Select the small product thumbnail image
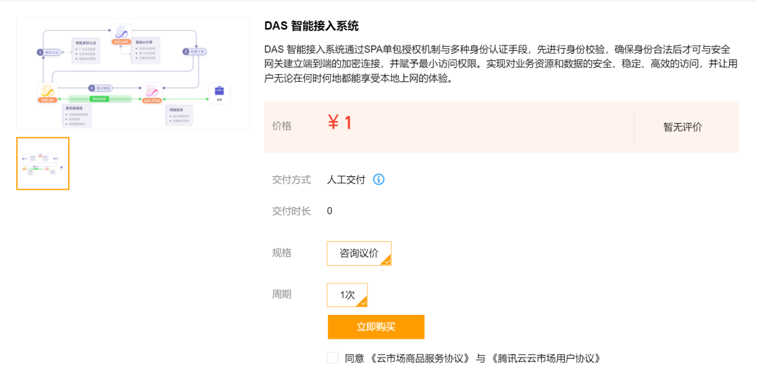Image resolution: width=757 pixels, height=375 pixels. click(43, 164)
